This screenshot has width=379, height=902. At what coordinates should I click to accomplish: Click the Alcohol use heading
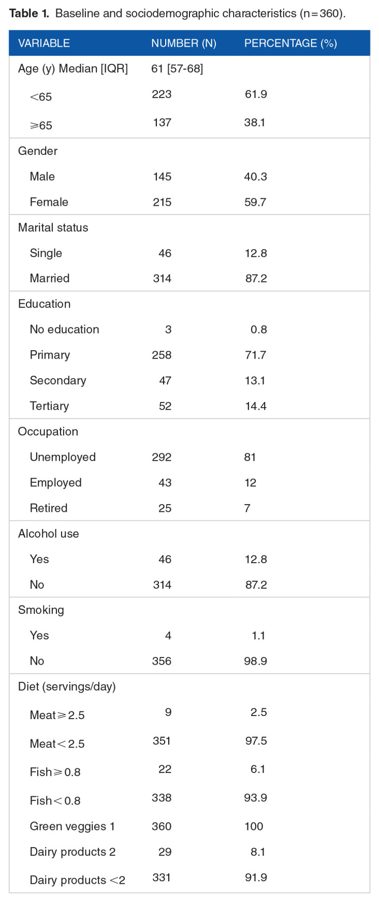tap(49, 534)
